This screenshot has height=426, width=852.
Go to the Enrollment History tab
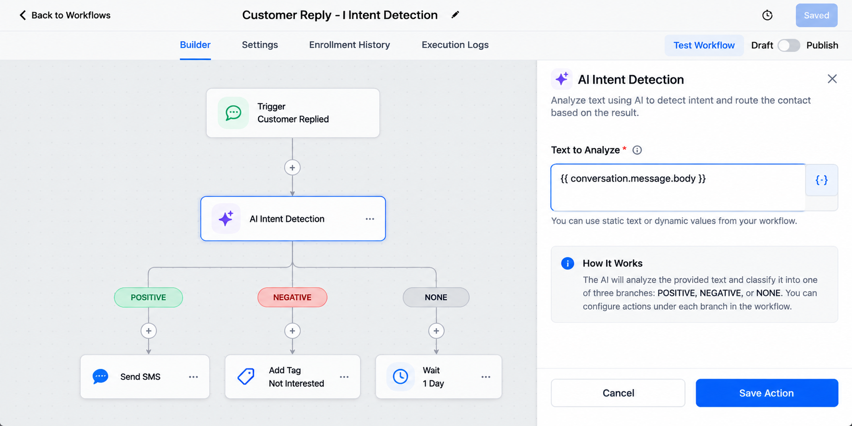coord(350,45)
